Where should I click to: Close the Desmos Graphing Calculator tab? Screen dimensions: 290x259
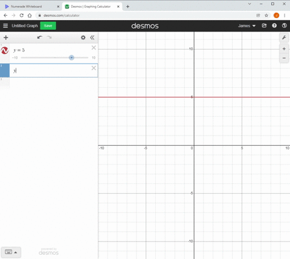pyautogui.click(x=118, y=7)
